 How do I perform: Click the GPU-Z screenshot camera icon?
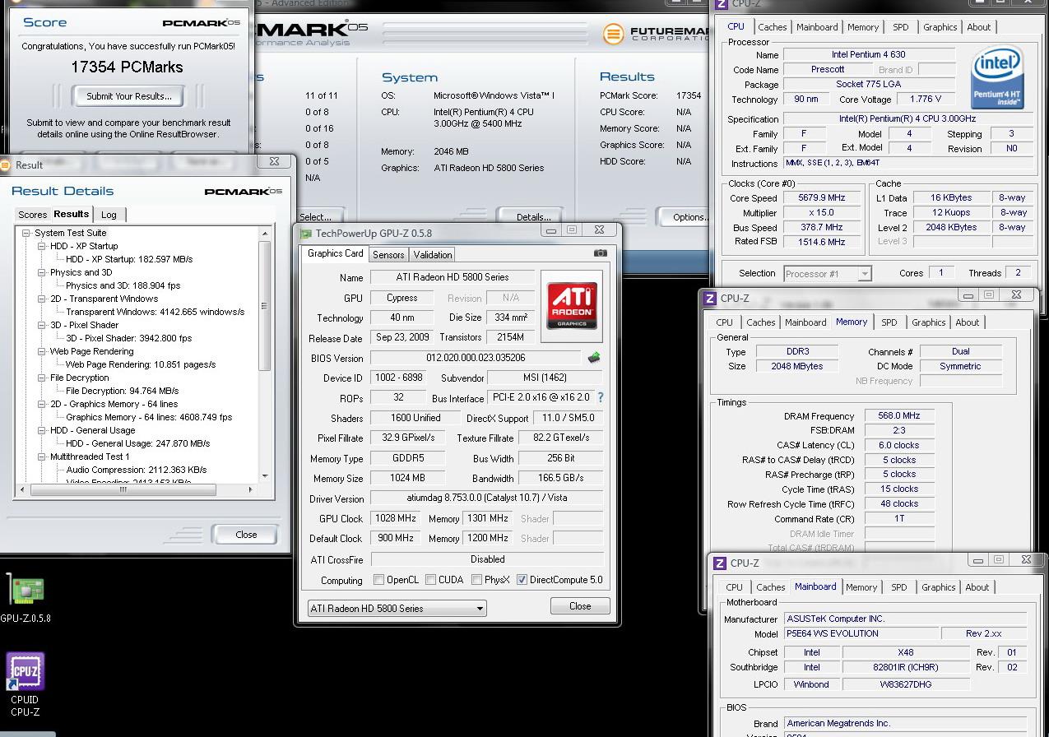[601, 253]
